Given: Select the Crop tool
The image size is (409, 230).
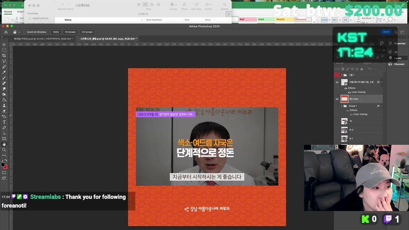Looking at the screenshot, I should tap(4, 56).
